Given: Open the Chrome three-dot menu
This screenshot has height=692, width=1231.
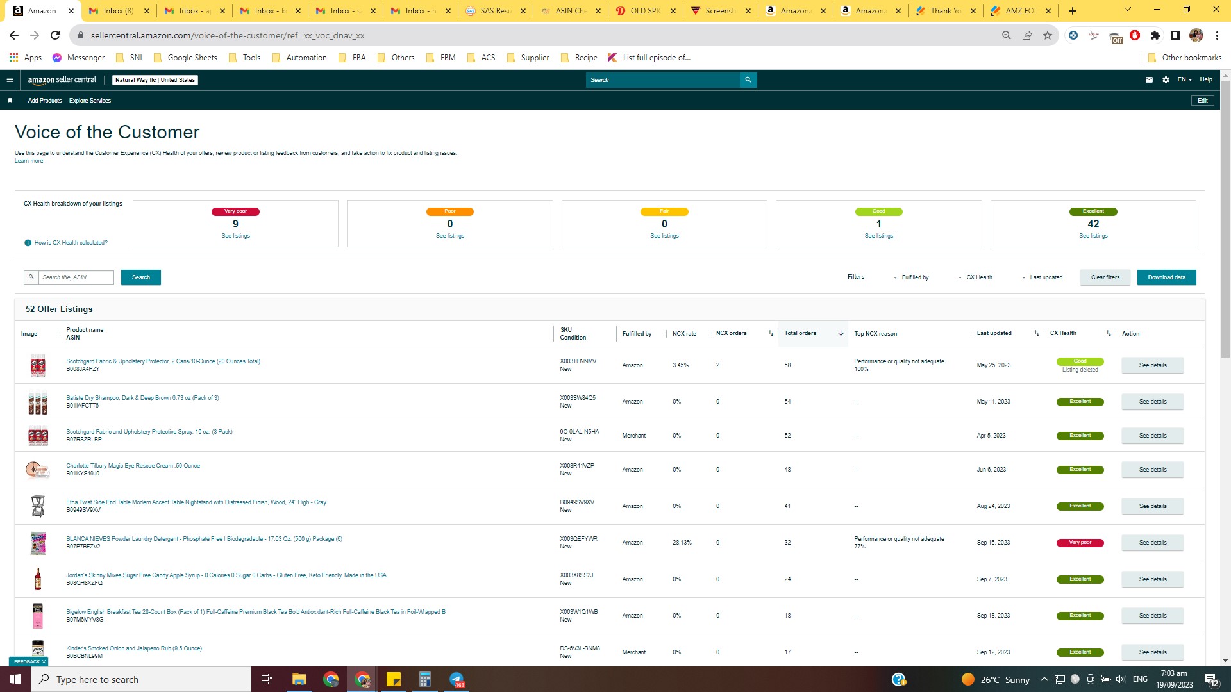Looking at the screenshot, I should (1217, 35).
